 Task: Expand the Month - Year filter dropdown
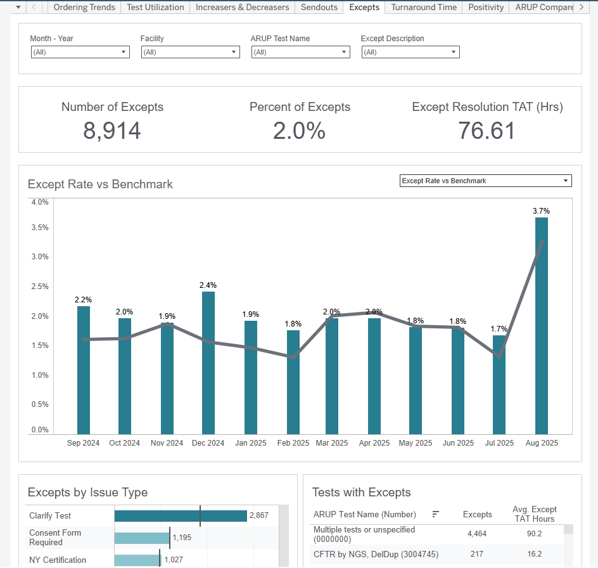(x=80, y=52)
